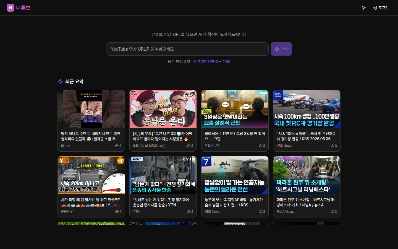
Task: Focus the YouTube 영상 URL input field
Action: (187, 49)
